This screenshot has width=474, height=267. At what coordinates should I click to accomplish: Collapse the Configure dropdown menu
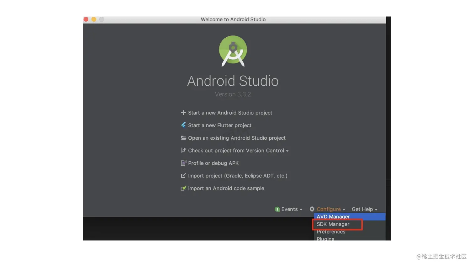pos(331,209)
